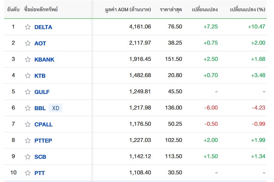
Task: Mark PTTEP as favorite with star
Action: (x=28, y=140)
